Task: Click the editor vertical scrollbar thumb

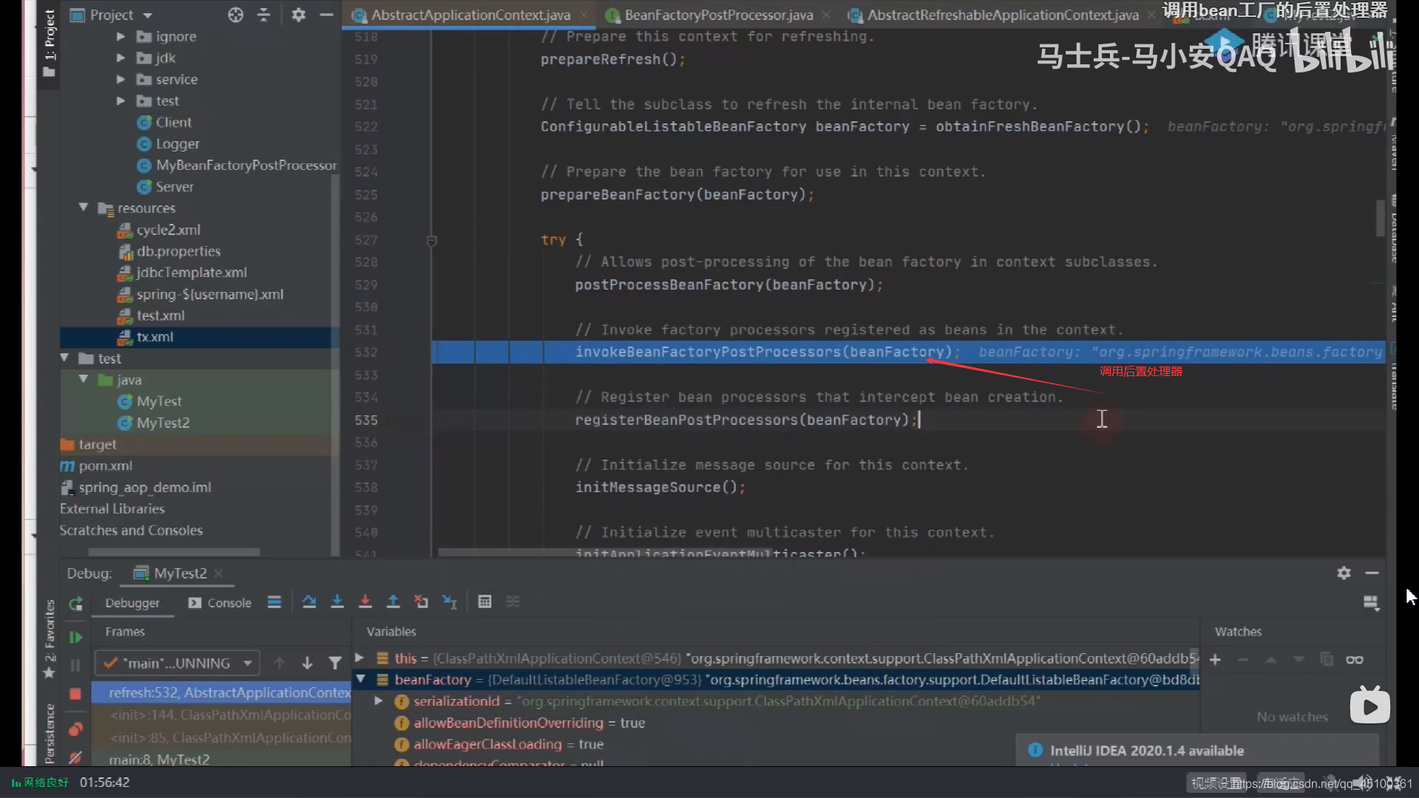Action: 1380,218
